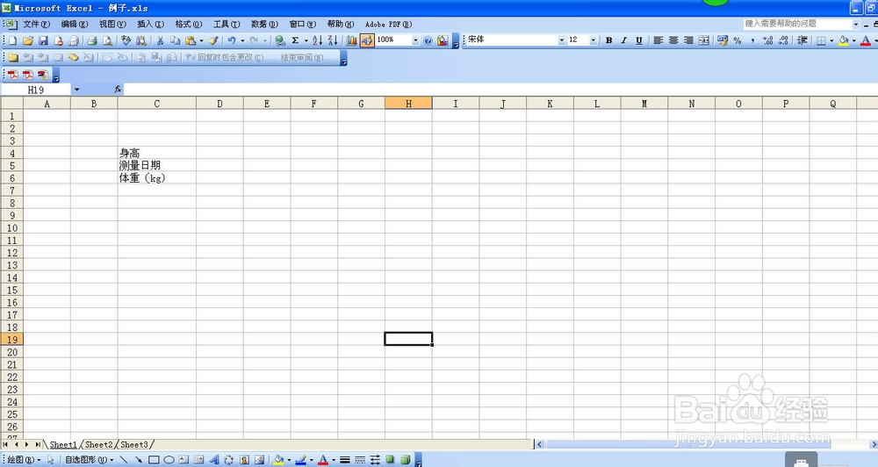Open the 编辑 (Edit) menu
The height and width of the screenshot is (467, 878).
[75, 24]
